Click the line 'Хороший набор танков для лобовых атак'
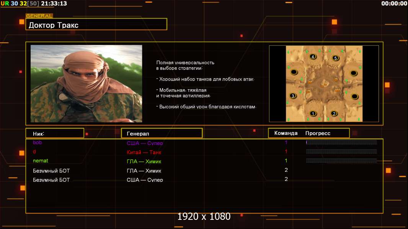Viewport: 408px width, 229px height. point(205,79)
